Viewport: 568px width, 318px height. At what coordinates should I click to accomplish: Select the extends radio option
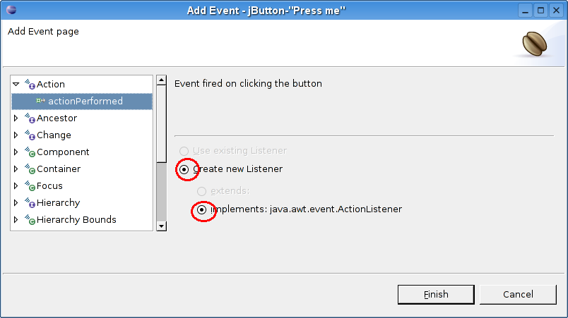coord(202,191)
